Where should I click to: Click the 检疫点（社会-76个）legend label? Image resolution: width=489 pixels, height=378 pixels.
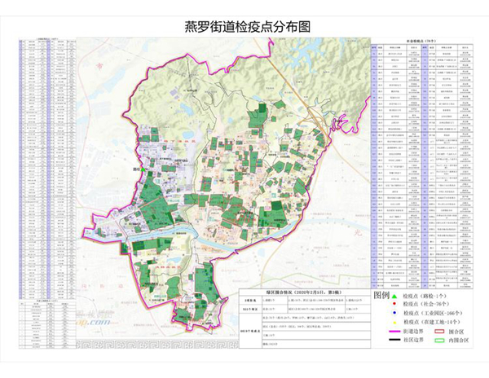[x=426, y=304]
